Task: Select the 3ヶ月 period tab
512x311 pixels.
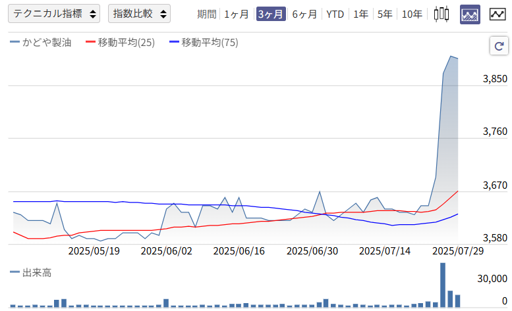Action: [x=271, y=14]
